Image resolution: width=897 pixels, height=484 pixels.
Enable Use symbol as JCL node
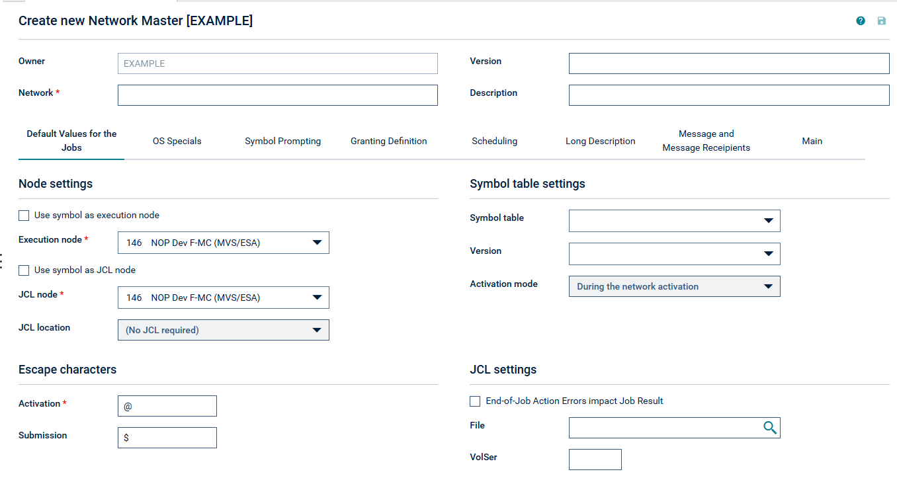click(24, 270)
